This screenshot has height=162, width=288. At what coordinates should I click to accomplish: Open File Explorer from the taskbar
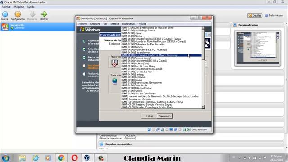22,158
